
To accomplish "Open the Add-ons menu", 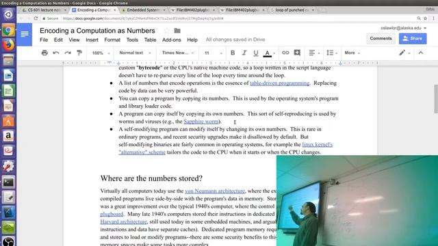I will pyautogui.click(x=172, y=40).
